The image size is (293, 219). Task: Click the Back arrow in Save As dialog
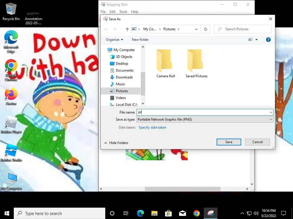click(106, 29)
